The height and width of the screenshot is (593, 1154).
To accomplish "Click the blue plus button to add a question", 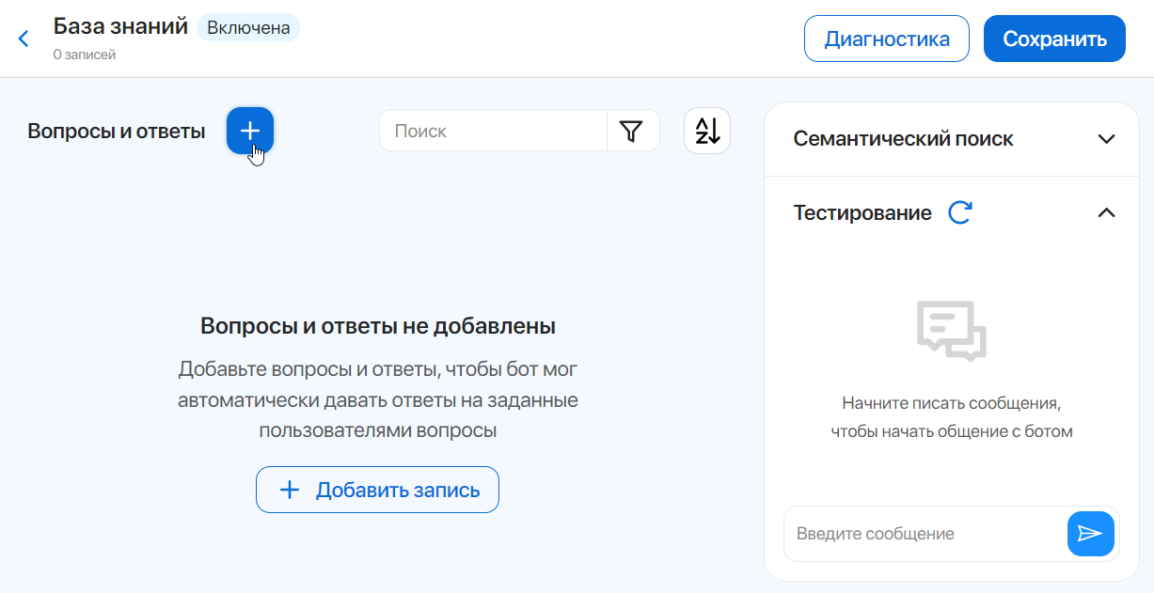I will point(249,131).
